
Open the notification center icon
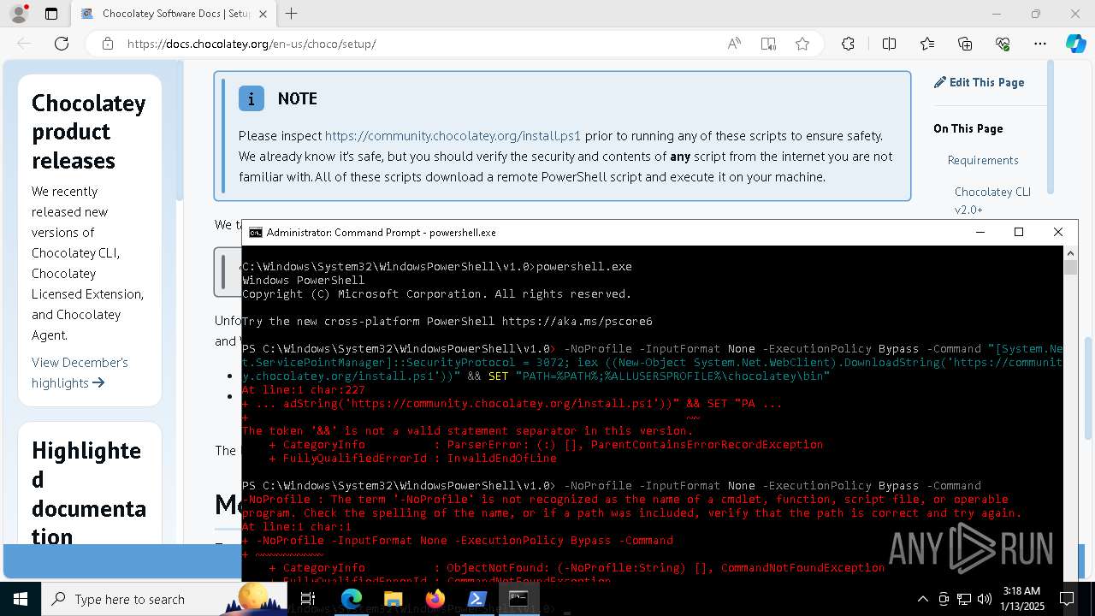click(1067, 599)
